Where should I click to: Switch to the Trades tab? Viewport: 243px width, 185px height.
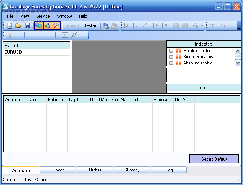click(x=58, y=170)
